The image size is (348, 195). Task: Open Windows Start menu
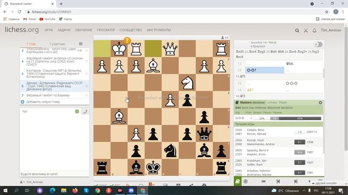pos(5,190)
